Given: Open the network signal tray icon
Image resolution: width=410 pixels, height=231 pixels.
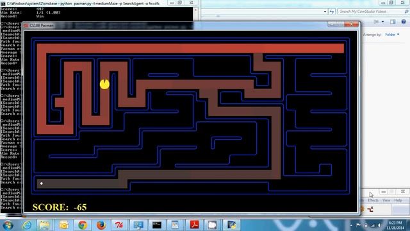Looking at the screenshot, I should [x=373, y=225].
